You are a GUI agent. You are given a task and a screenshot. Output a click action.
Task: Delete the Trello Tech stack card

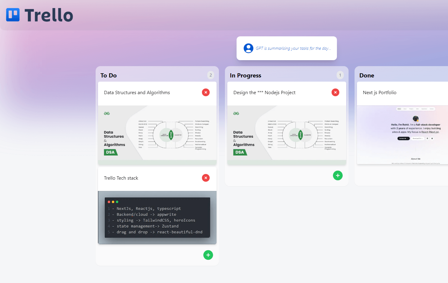[206, 178]
